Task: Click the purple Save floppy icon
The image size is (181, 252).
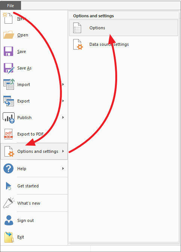Action: (9, 51)
